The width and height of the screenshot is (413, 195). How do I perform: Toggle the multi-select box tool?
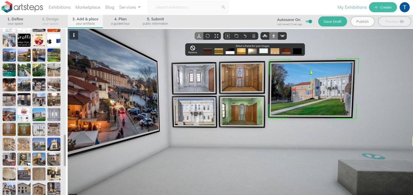pos(227,36)
